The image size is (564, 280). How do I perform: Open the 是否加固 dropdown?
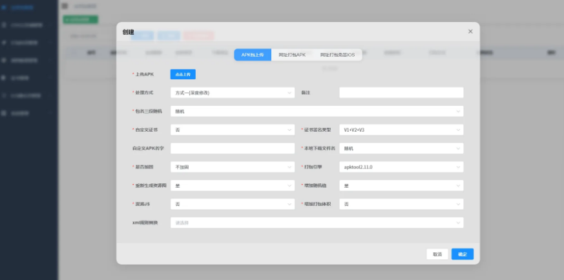click(233, 167)
